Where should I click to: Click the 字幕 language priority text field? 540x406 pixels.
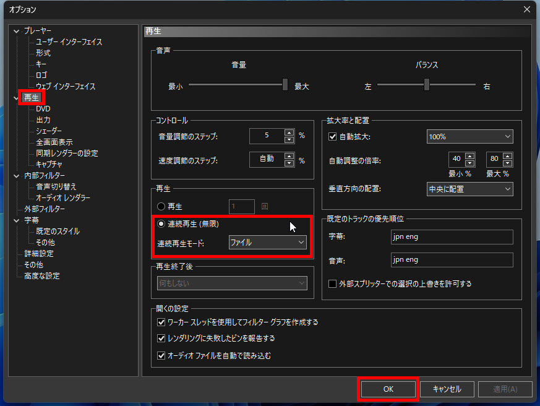pyautogui.click(x=452, y=237)
